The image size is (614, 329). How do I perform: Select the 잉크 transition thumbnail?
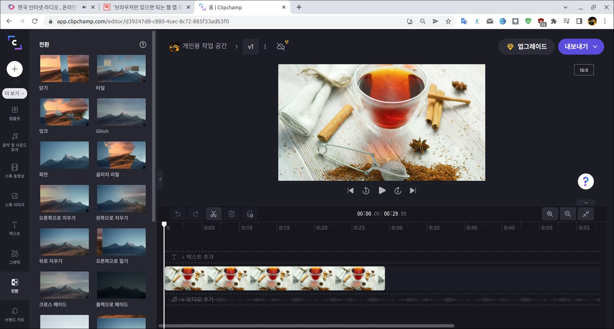coord(65,112)
